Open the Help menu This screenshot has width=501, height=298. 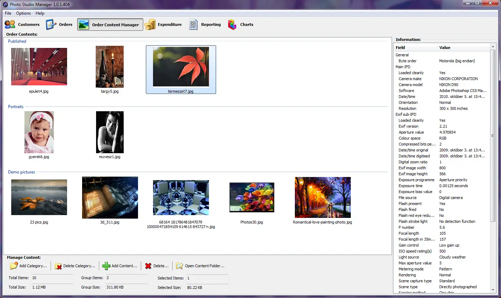tap(40, 13)
